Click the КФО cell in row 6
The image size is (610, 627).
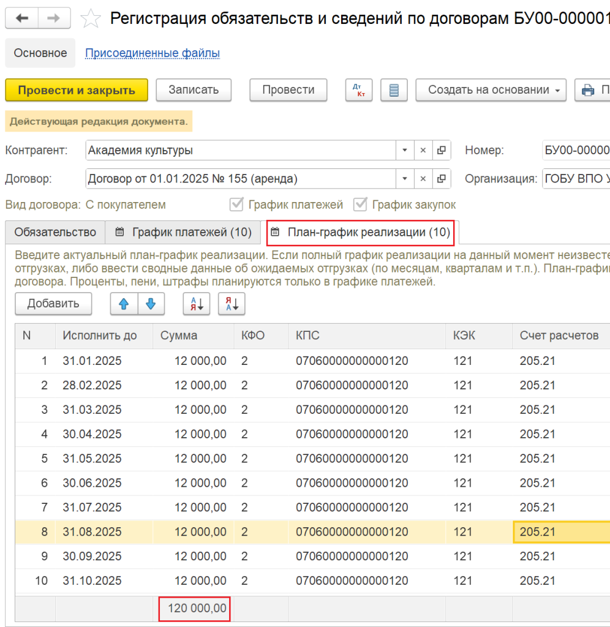pyautogui.click(x=261, y=483)
